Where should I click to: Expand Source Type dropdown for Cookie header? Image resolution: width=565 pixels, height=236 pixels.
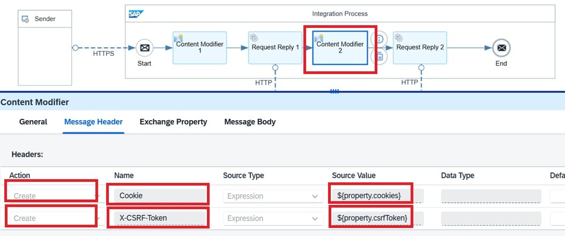click(x=315, y=196)
